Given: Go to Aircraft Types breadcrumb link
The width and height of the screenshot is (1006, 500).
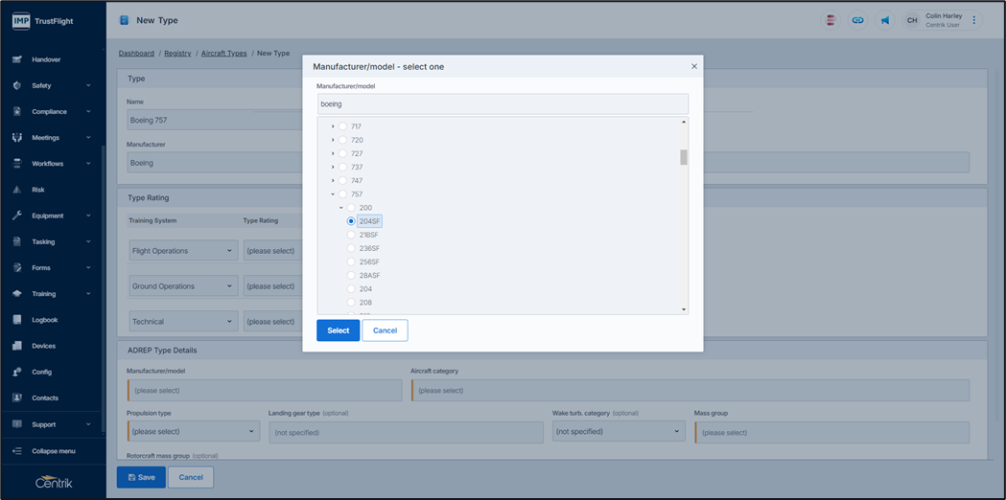Looking at the screenshot, I should coord(223,54).
